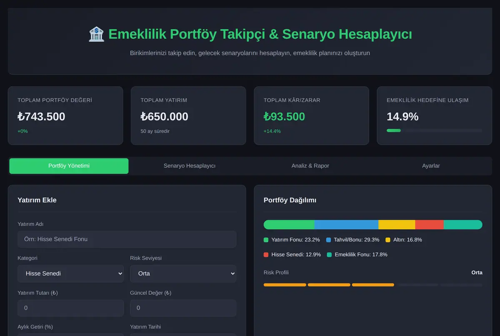Click the Emeklilik Portföy Takipçi page title
Screen dimensions: 500x336
(x=260, y=34)
